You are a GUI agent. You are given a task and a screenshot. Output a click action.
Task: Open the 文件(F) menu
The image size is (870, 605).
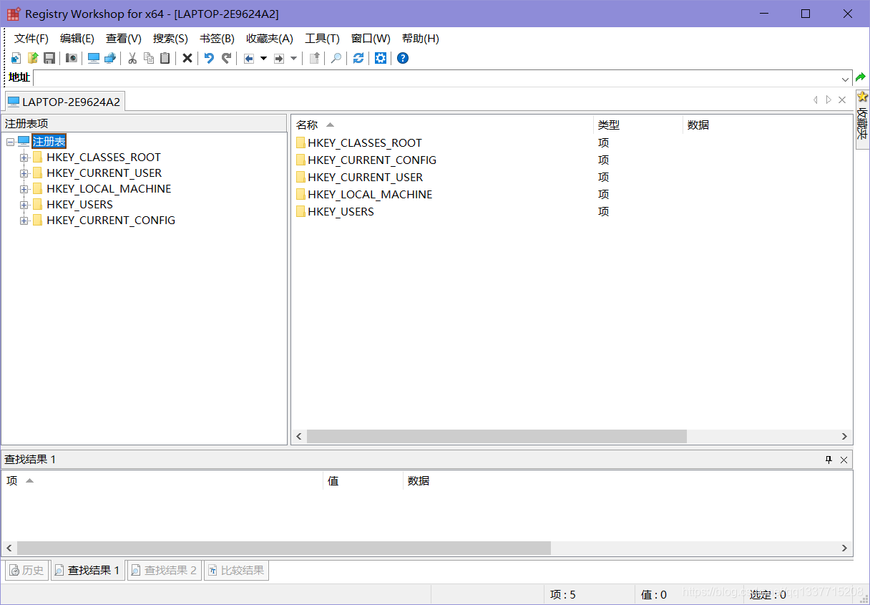31,39
